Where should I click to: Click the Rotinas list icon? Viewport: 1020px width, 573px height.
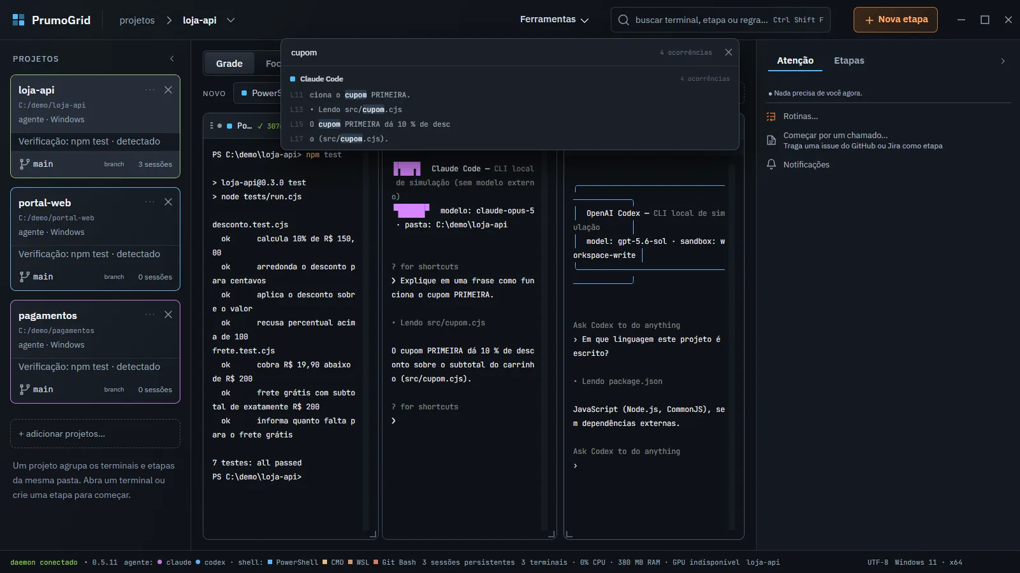coord(771,117)
